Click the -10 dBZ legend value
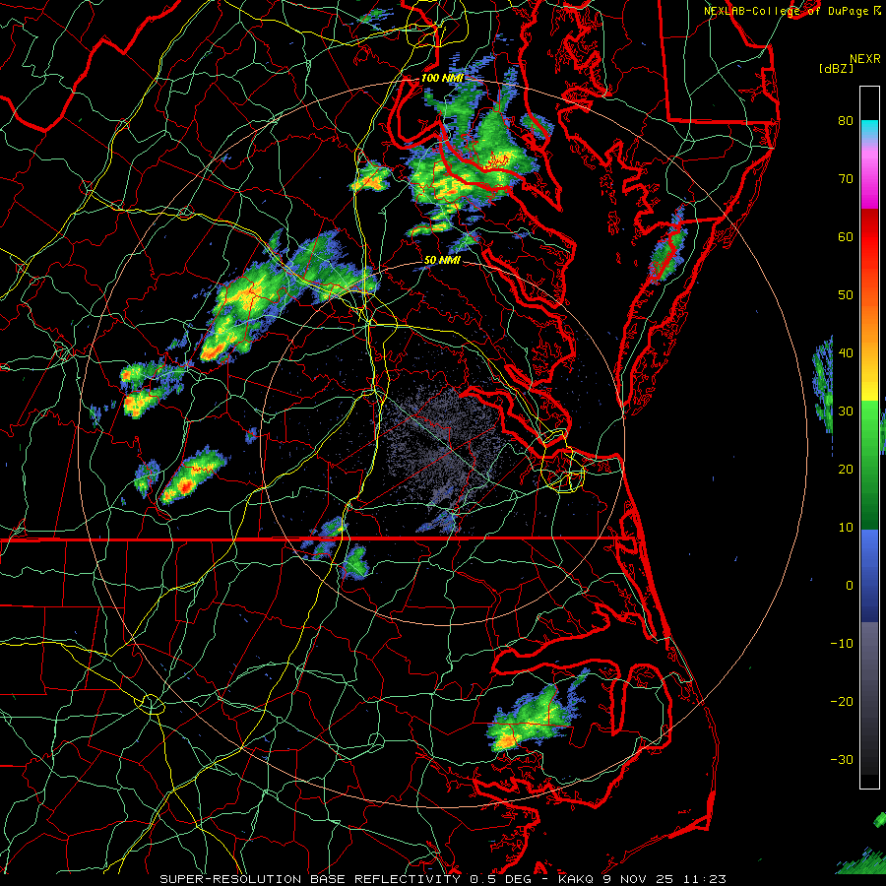The width and height of the screenshot is (886, 886). pyautogui.click(x=842, y=644)
